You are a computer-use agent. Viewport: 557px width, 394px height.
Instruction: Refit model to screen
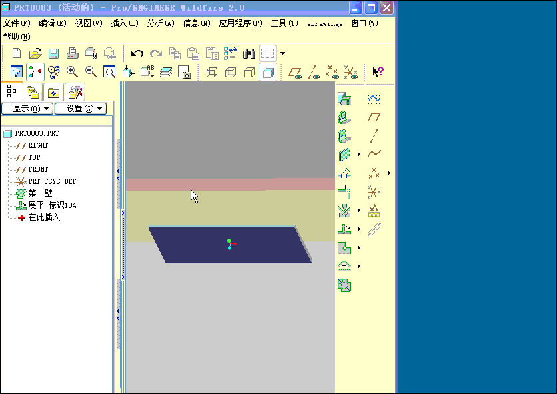coord(109,72)
